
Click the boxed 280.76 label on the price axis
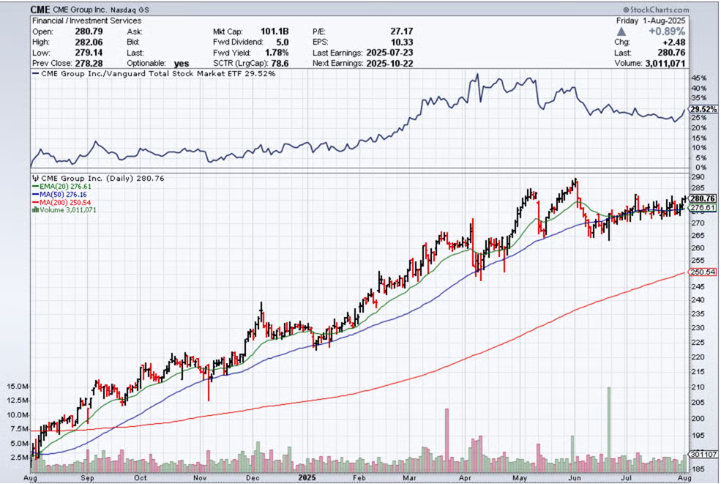pyautogui.click(x=703, y=198)
